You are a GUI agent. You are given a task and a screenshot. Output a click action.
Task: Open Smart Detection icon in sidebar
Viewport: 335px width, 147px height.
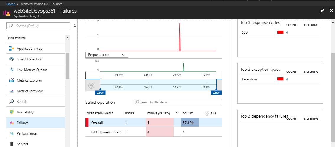tap(12, 59)
